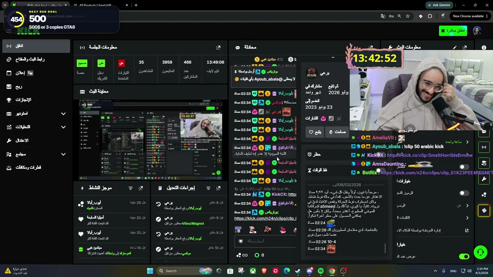Open the external link icon for AI chat moderation
This screenshot has width=493, height=277.
(x=467, y=230)
